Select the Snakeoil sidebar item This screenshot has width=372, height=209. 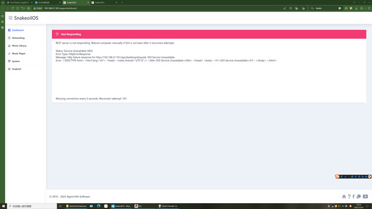(16, 69)
